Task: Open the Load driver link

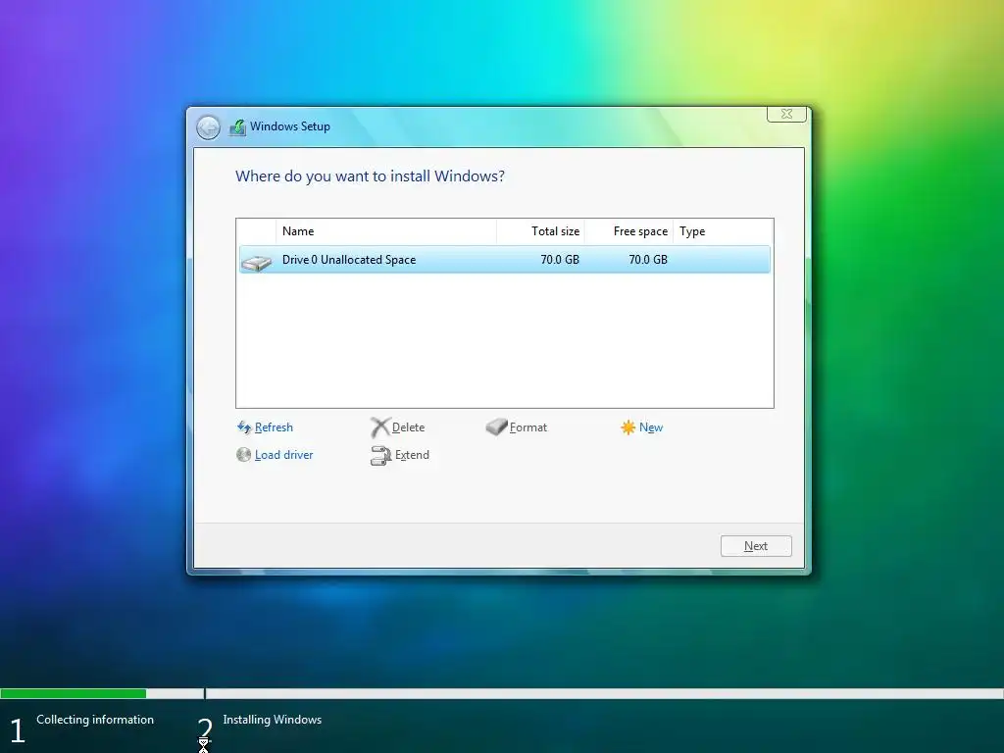Action: click(x=283, y=455)
